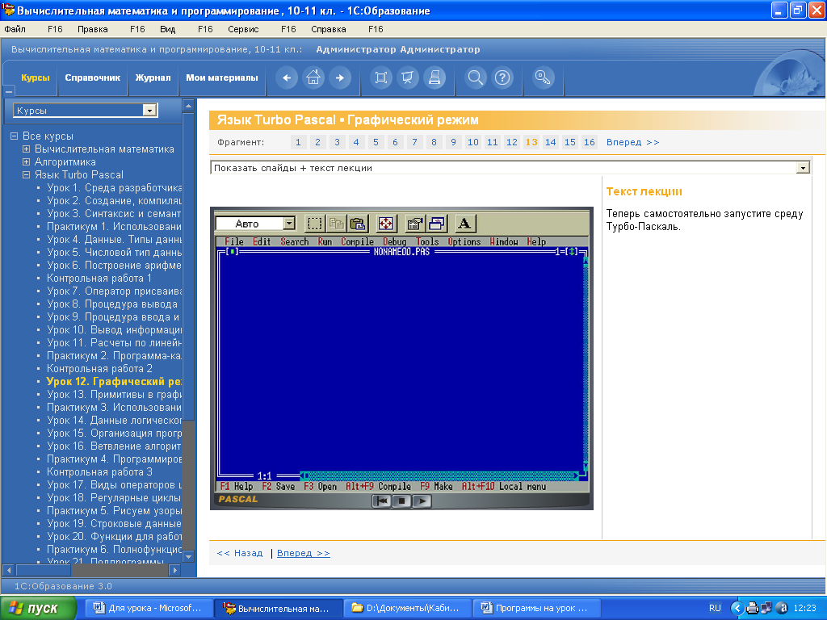Image resolution: width=827 pixels, height=620 pixels.
Task: Open the Windows 'пуск' Start button
Action: (x=38, y=608)
